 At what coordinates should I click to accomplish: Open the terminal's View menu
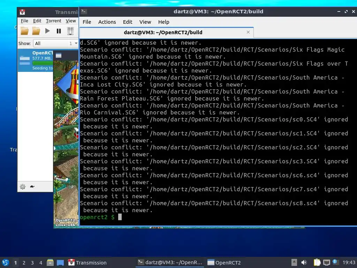click(x=145, y=22)
